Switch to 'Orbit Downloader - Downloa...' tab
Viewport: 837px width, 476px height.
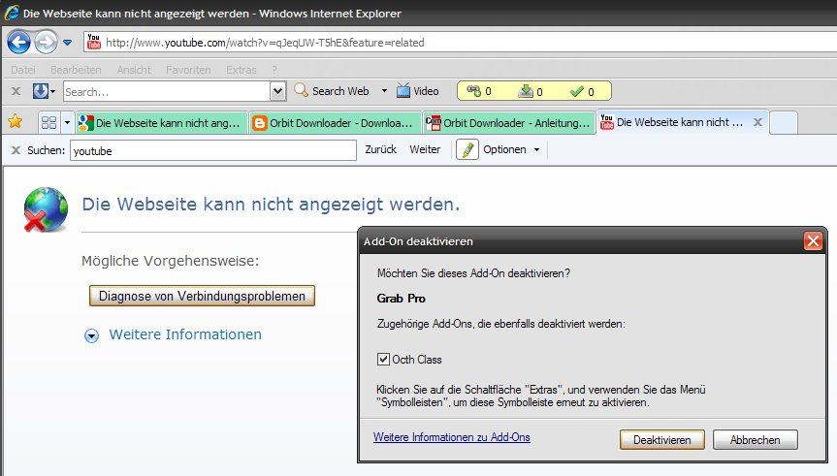tap(336, 123)
